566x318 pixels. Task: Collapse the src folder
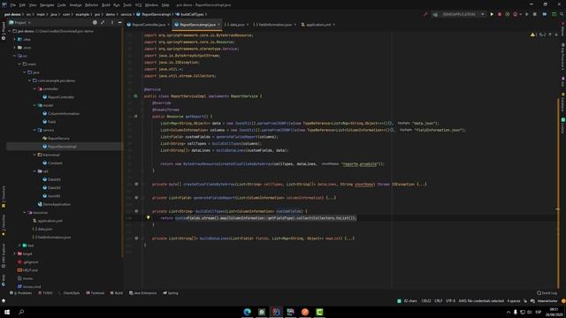(x=15, y=56)
